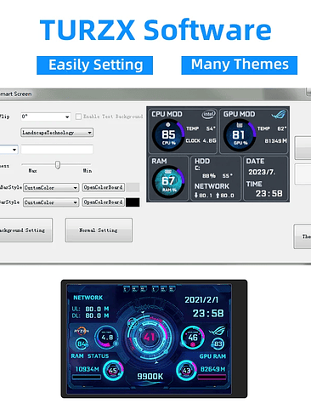
Task: Click the 82649M GPU RAM value
Action: click(x=212, y=369)
